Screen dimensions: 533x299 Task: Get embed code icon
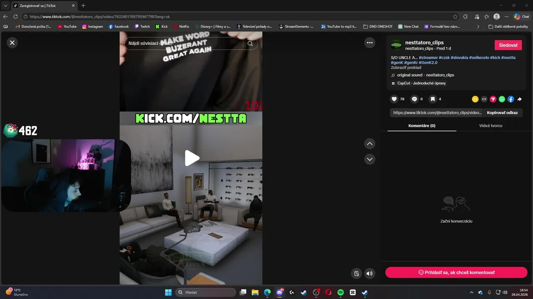[484, 99]
